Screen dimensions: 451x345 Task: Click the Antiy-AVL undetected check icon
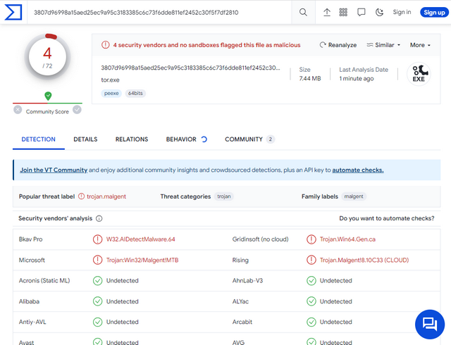click(x=97, y=322)
